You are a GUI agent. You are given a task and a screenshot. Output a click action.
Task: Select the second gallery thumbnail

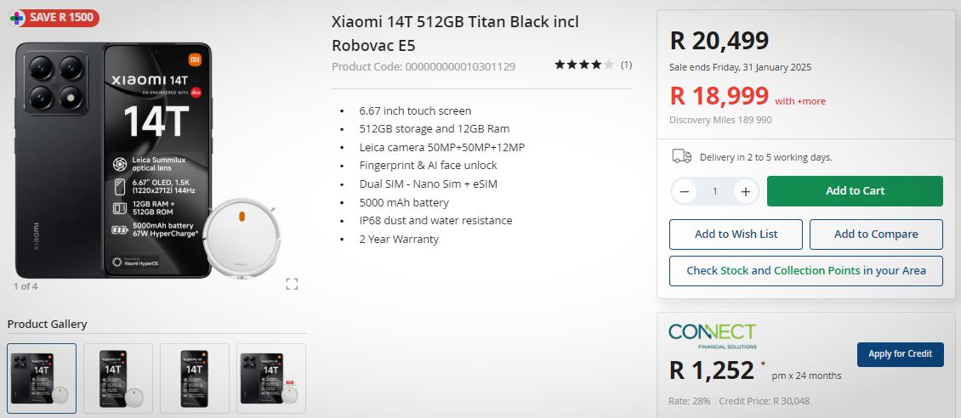pyautogui.click(x=118, y=378)
